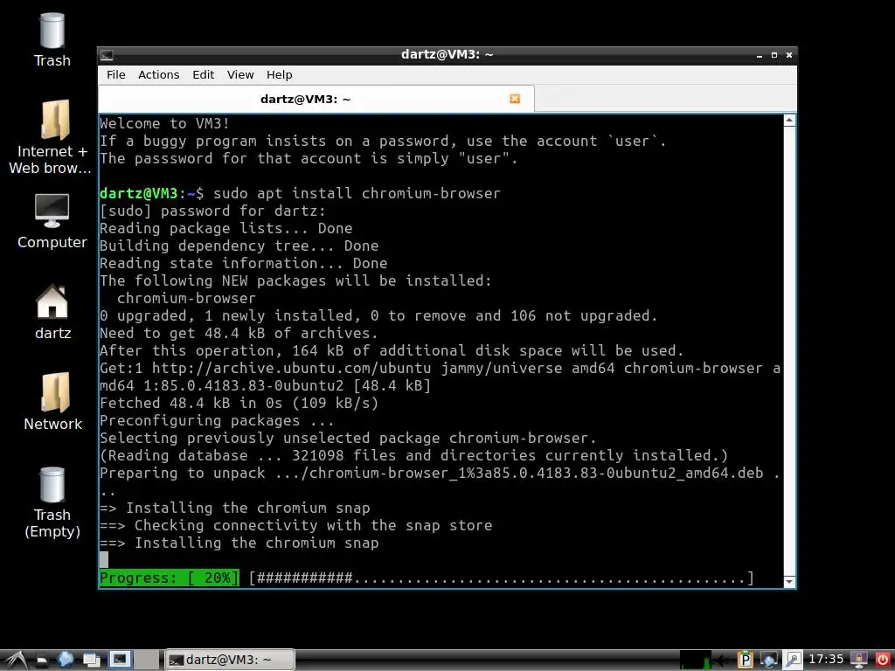Select the dartz@VM3: ~ terminal tab
Viewport: 895px width, 671px height.
(316, 99)
